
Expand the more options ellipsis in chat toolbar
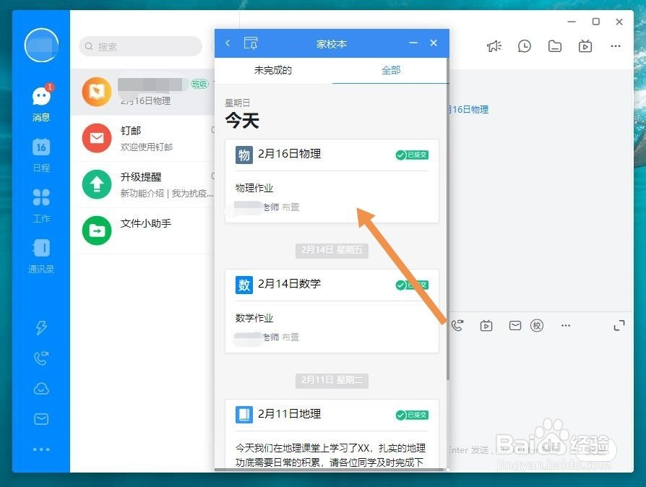[x=566, y=326]
